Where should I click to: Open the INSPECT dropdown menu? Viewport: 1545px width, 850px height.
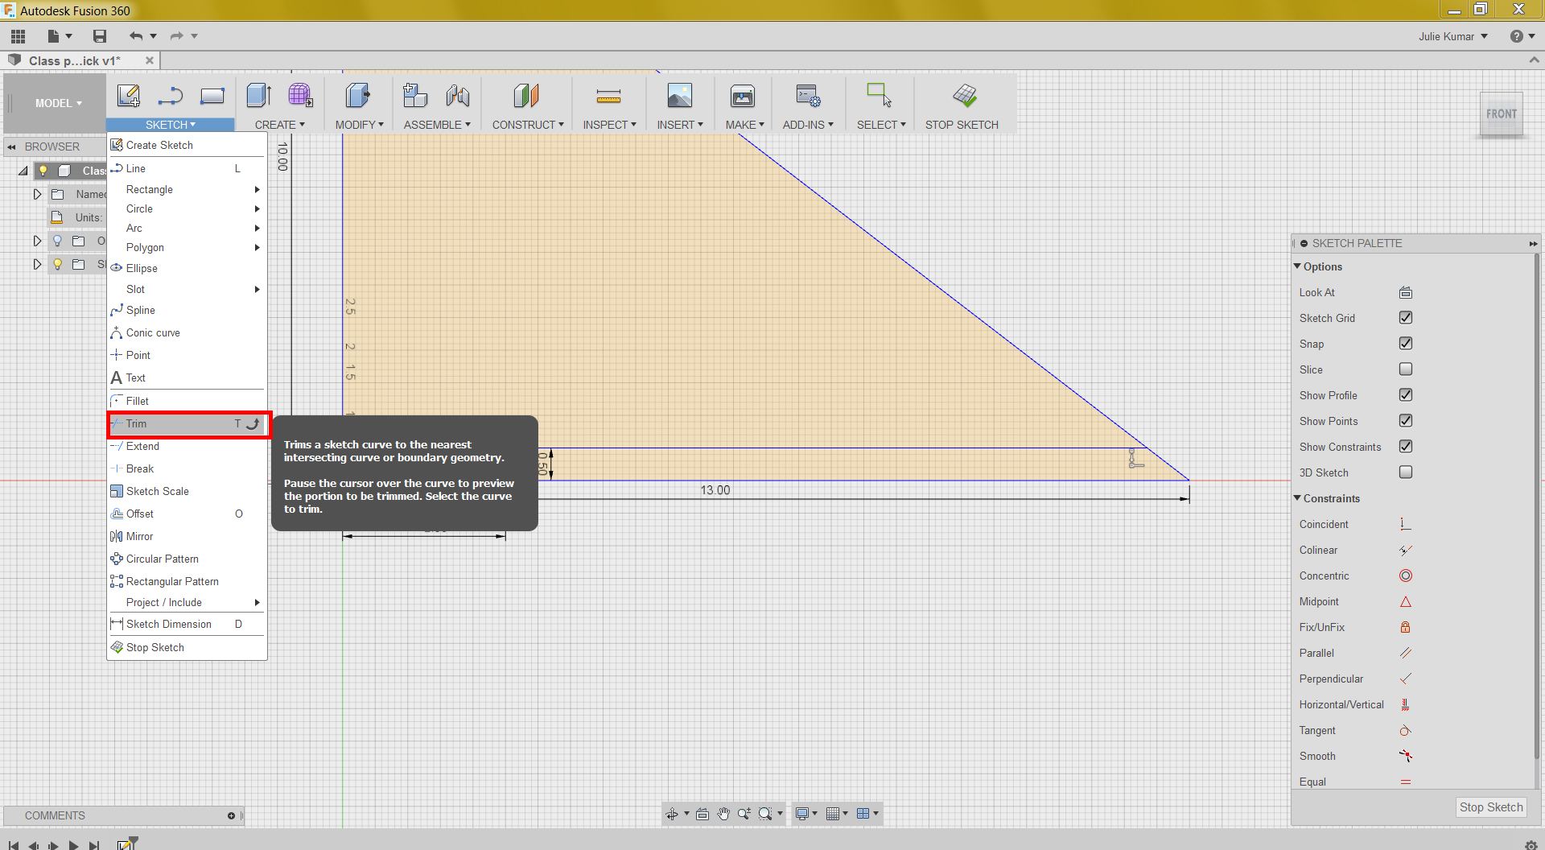coord(609,125)
